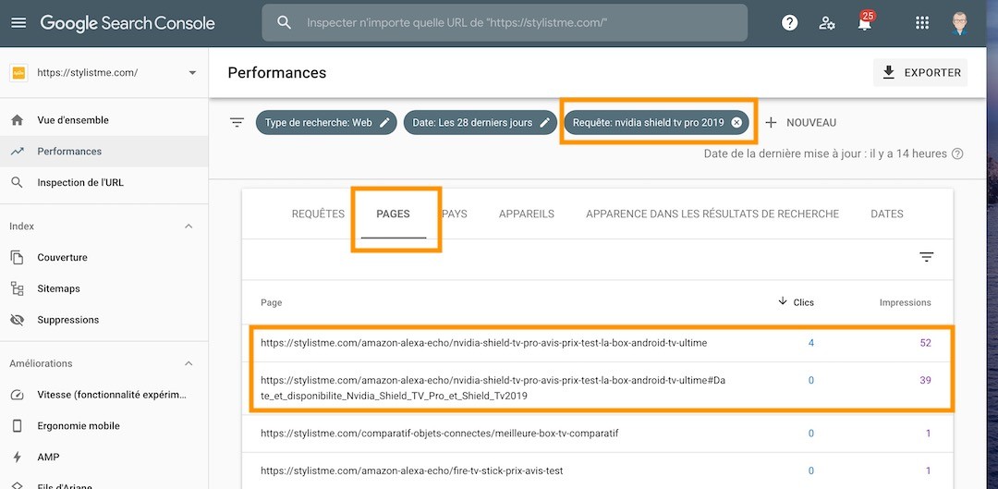This screenshot has width=998, height=489.
Task: Select the URL row ending Shield_Tv2019
Action: [x=597, y=387]
